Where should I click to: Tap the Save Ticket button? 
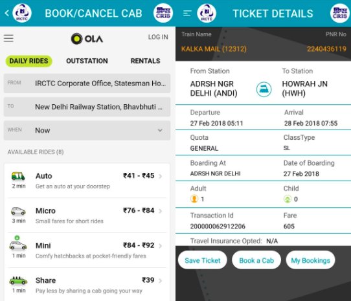[x=202, y=260]
